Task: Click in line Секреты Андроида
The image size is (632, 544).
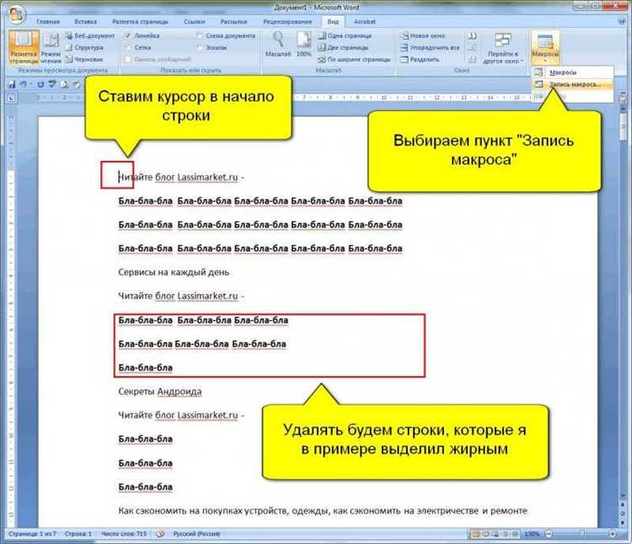Action: [x=160, y=392]
